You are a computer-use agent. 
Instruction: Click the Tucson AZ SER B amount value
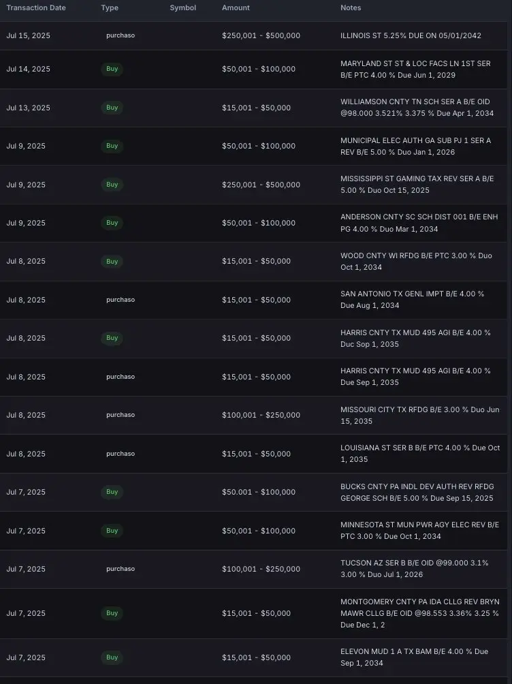pos(261,569)
